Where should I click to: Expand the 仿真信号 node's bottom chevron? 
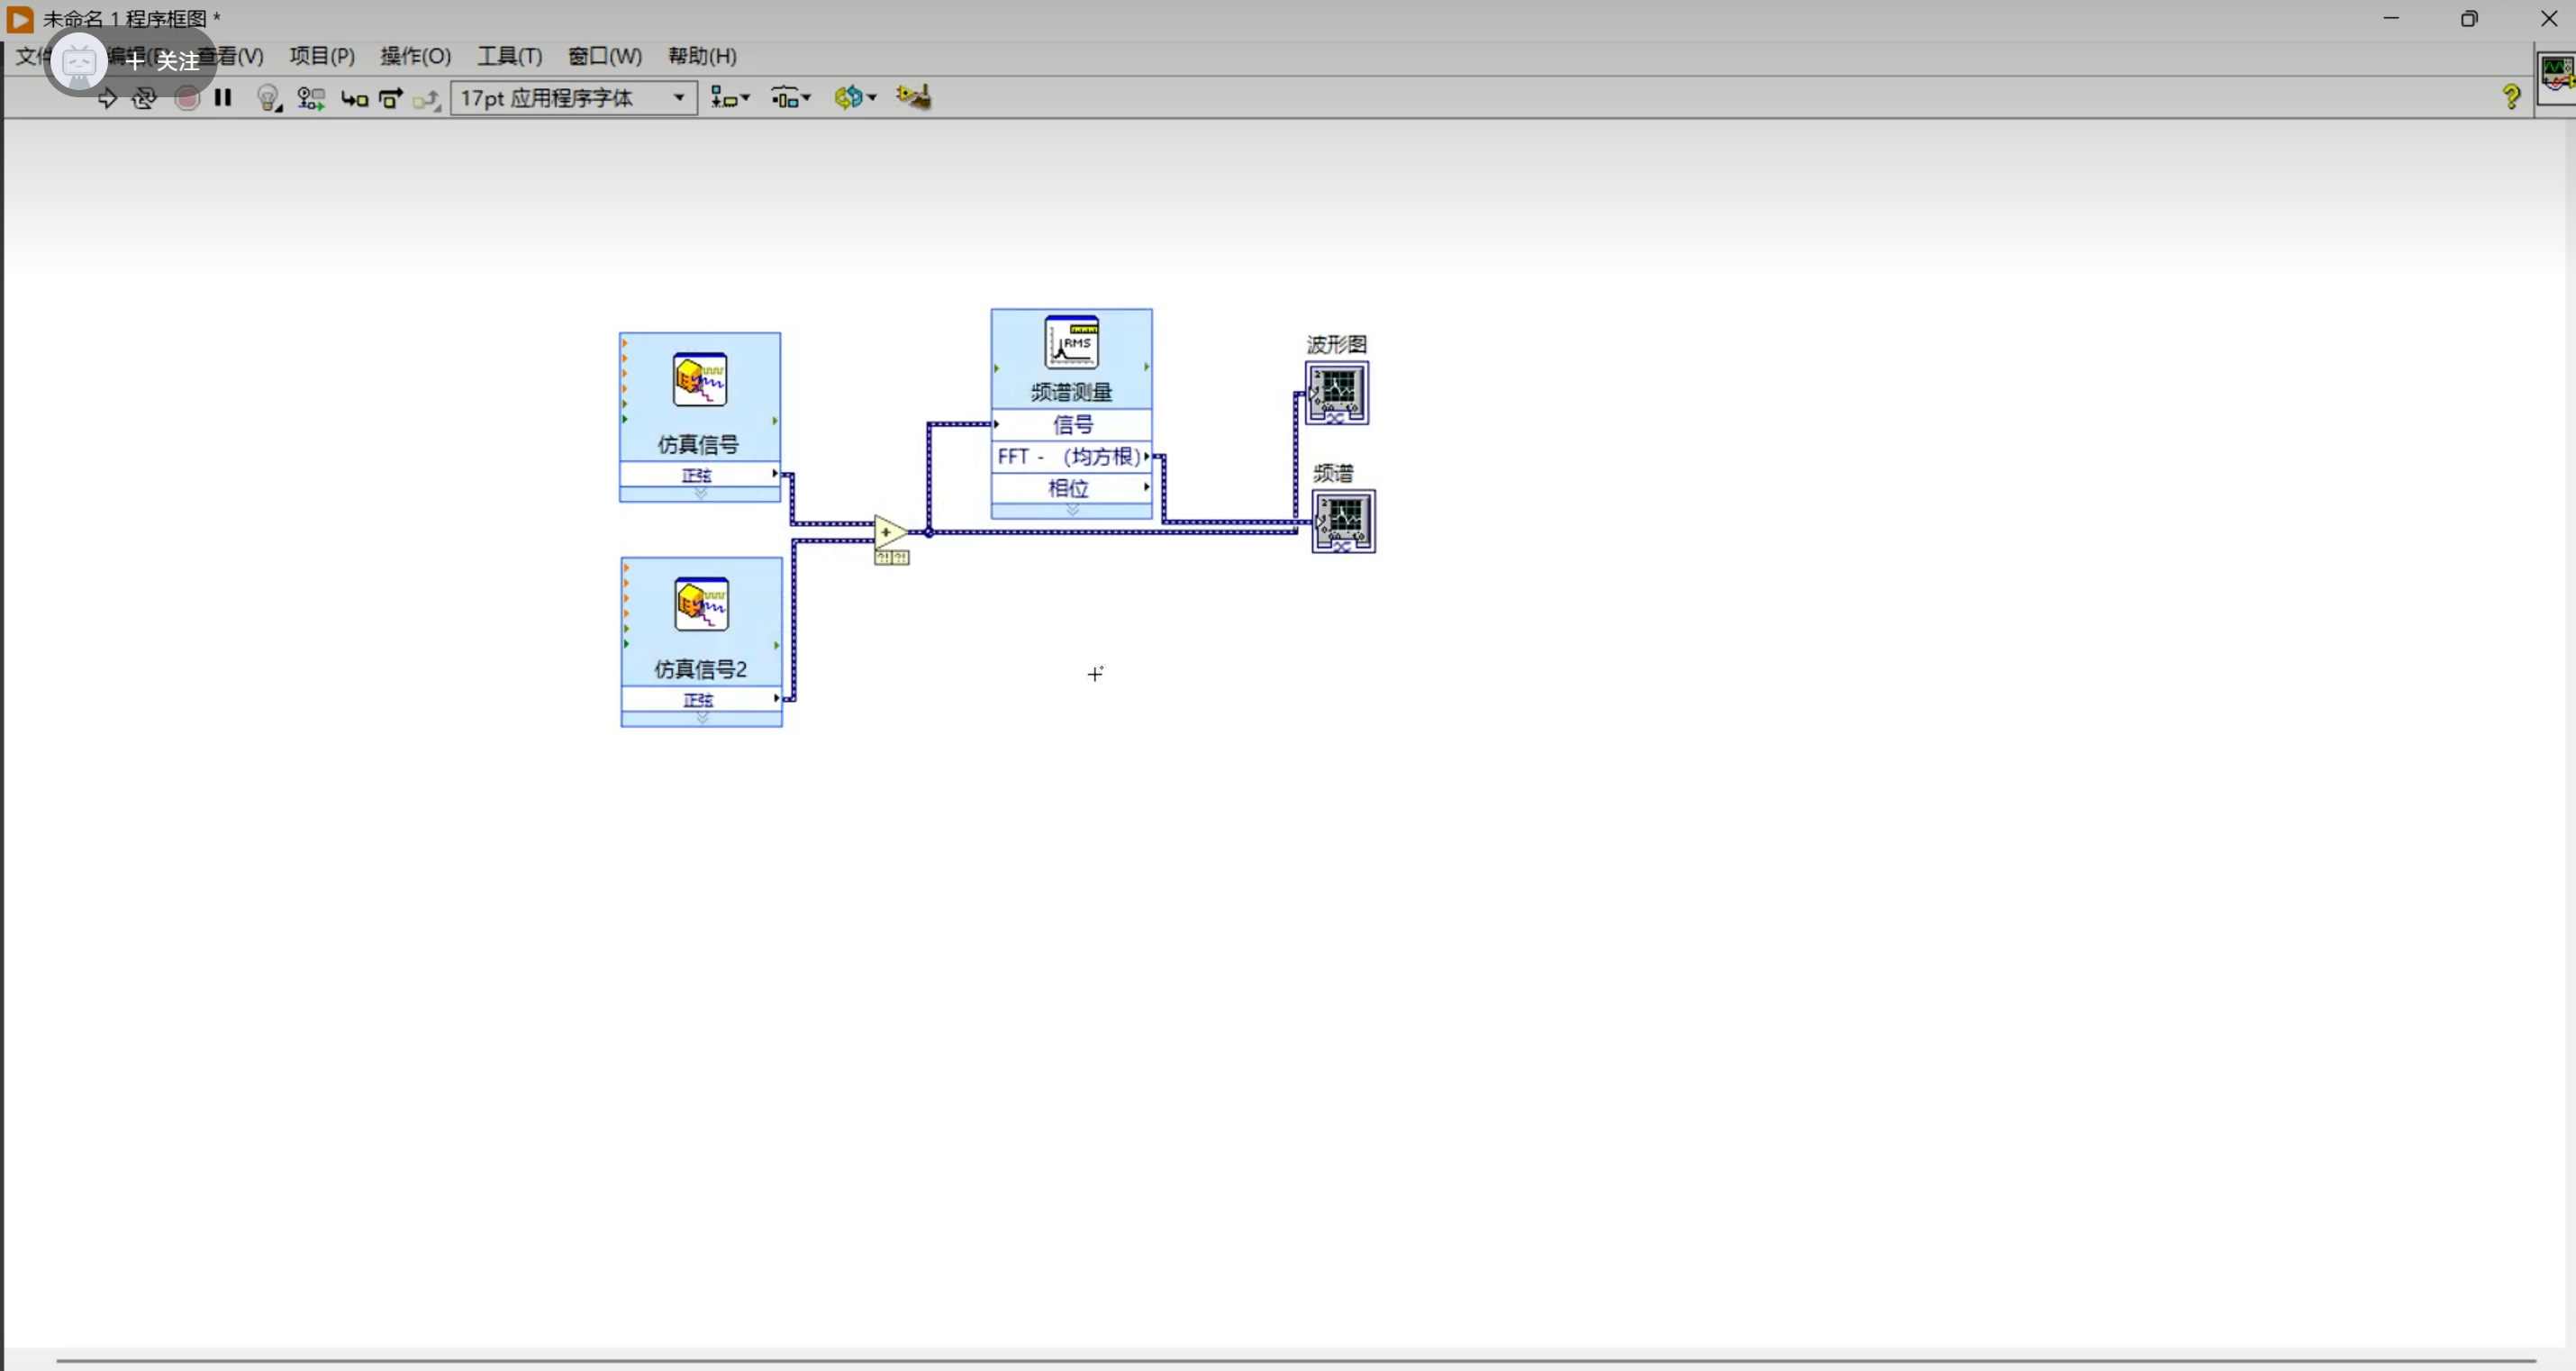[700, 494]
